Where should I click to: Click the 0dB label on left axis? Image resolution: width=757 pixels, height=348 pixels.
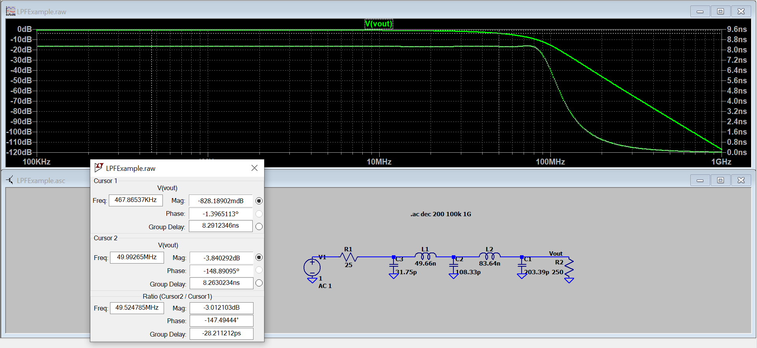point(24,29)
